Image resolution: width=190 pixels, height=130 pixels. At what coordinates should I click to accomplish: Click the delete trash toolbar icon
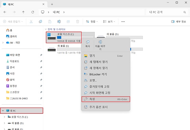pyautogui.click(x=78, y=22)
